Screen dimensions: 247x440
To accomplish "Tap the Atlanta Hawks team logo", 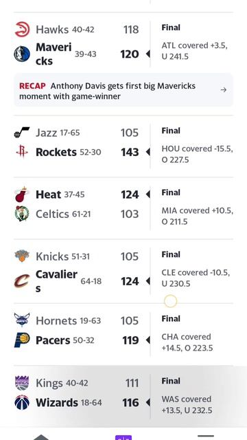I will pos(22,30).
